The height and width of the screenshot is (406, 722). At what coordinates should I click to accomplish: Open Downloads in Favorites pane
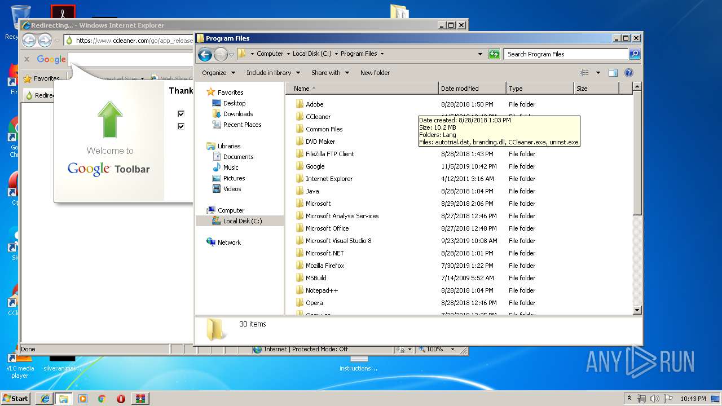(237, 114)
